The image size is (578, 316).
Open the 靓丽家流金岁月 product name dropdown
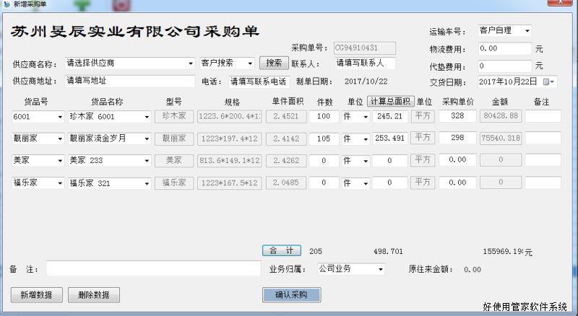click(147, 138)
